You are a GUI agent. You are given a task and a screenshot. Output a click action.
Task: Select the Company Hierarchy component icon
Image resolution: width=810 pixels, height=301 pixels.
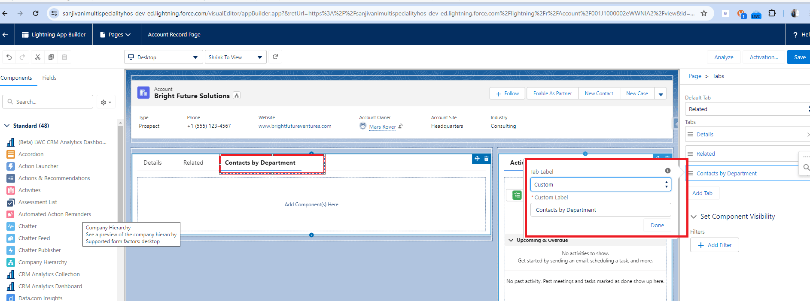click(x=11, y=262)
